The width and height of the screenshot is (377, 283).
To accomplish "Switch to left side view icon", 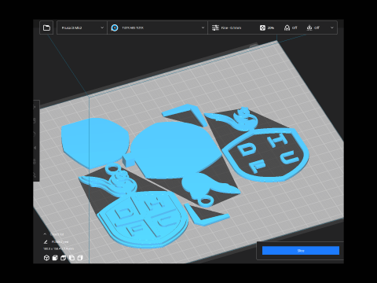I will [71, 258].
